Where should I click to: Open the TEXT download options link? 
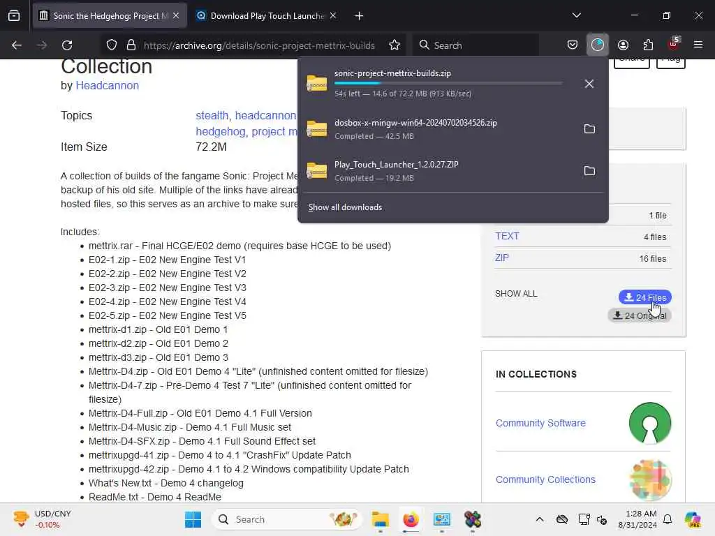pos(507,236)
